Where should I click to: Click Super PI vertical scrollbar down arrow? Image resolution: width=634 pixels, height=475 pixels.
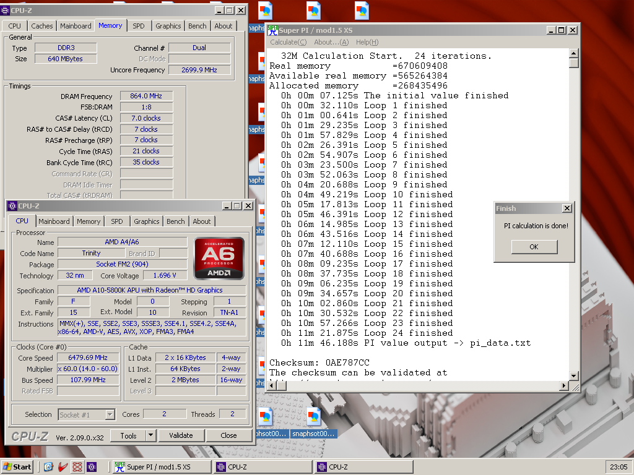coord(574,375)
